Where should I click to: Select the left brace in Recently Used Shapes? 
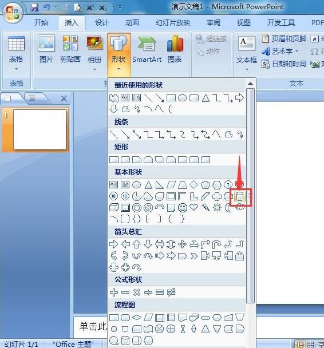click(x=170, y=109)
